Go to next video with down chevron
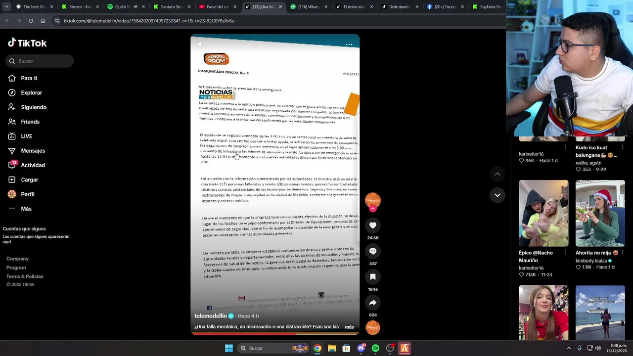Screen dimensions: 633x356 (x=497, y=195)
